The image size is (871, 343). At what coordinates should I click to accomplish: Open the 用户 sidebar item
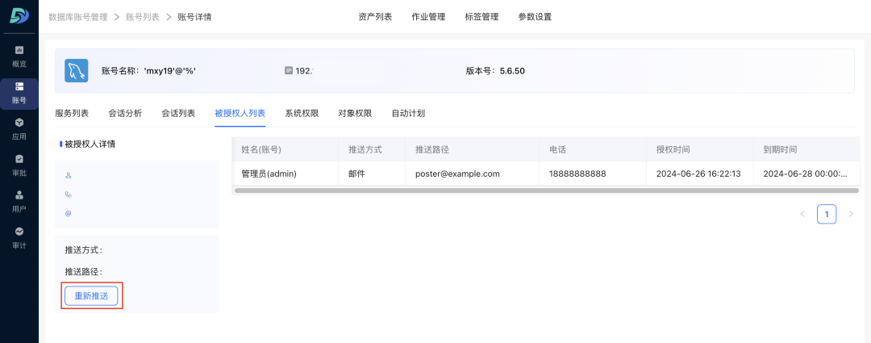click(19, 202)
